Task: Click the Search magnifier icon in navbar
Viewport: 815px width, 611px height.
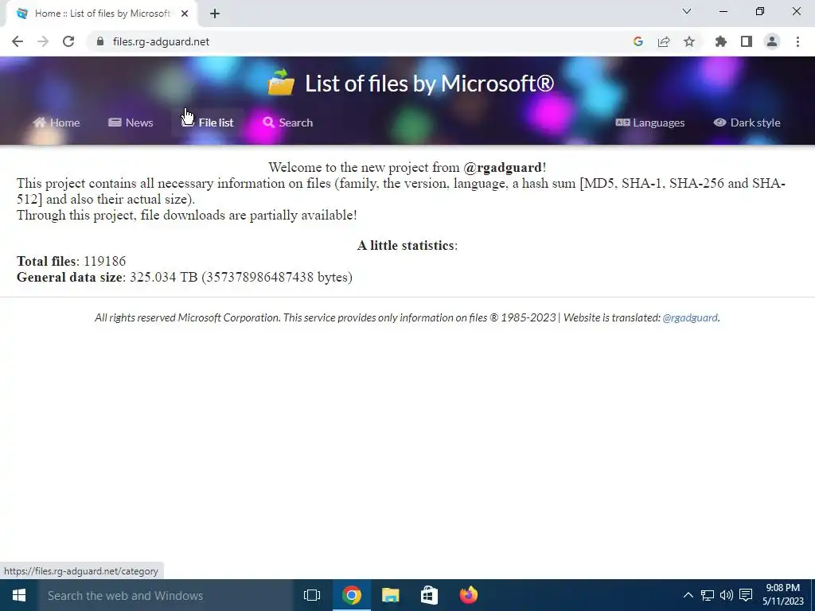Action: 268,122
